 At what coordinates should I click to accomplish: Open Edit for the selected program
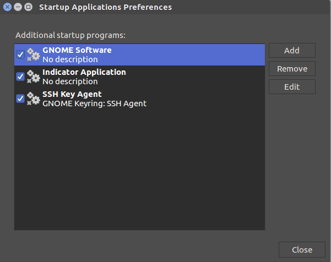[x=292, y=87]
